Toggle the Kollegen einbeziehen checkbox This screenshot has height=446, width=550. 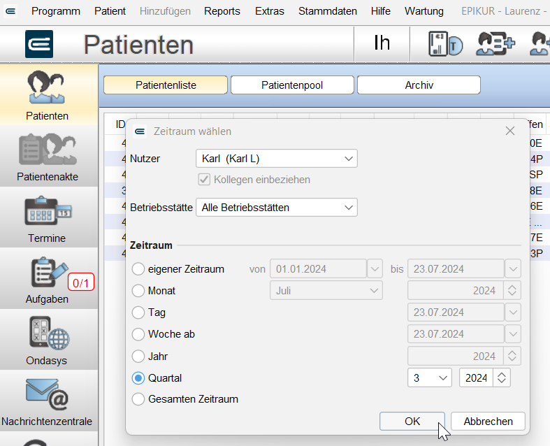(x=204, y=180)
